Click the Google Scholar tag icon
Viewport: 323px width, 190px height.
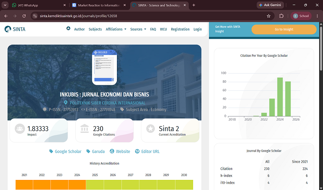51,151
